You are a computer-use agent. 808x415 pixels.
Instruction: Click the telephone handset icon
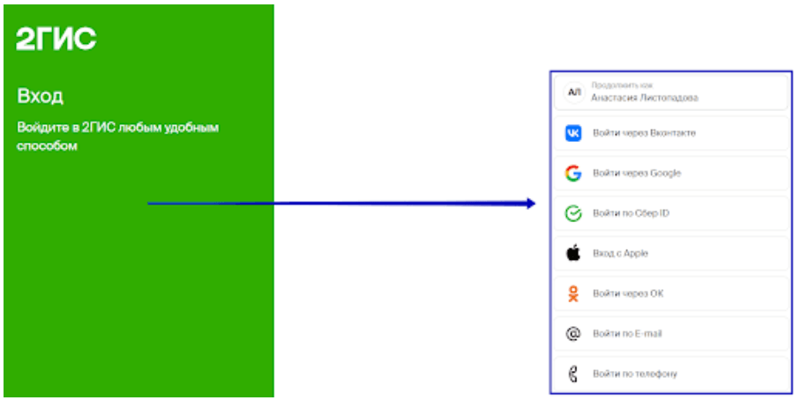pos(572,374)
